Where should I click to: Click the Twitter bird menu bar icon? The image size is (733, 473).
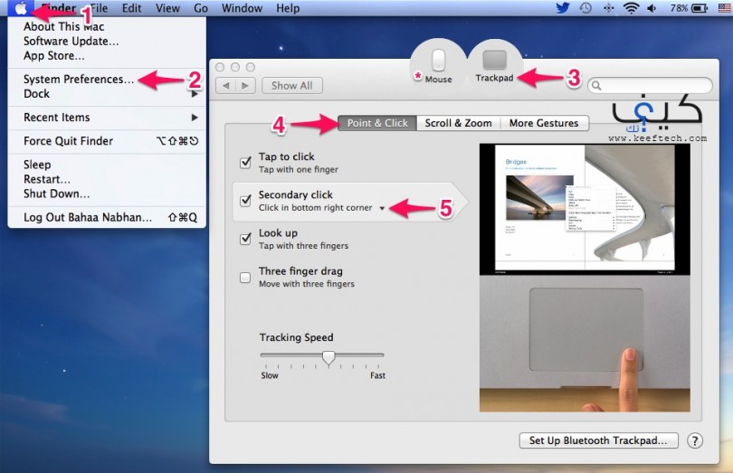click(562, 9)
